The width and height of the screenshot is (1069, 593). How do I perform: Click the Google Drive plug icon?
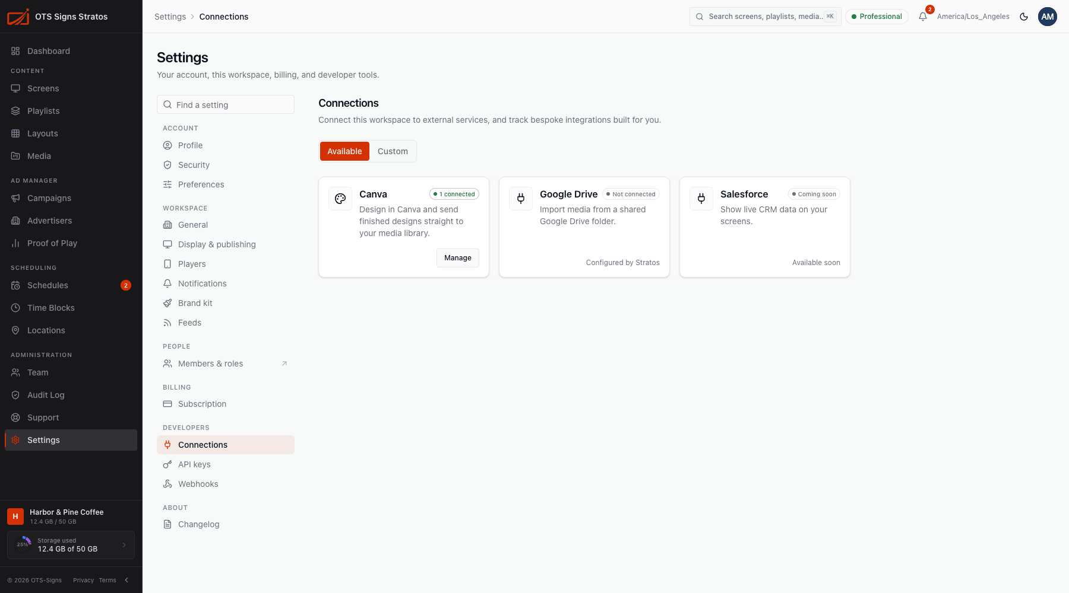(x=521, y=199)
